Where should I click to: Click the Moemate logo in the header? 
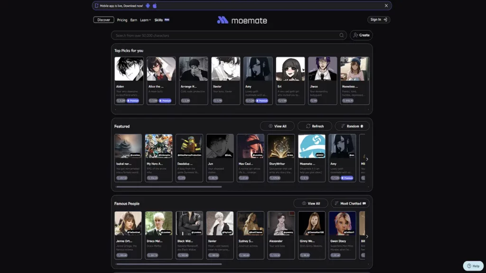click(243, 19)
